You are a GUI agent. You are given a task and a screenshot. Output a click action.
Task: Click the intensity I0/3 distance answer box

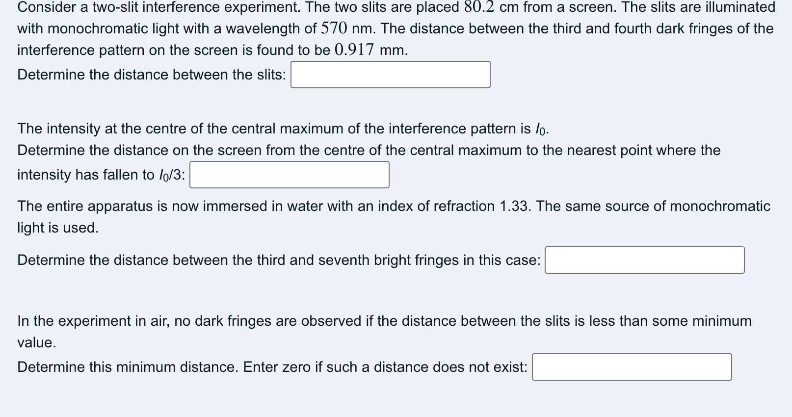coord(289,174)
